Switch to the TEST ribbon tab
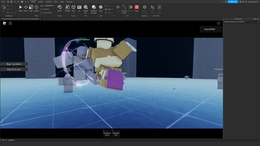Viewport: 260px width, 146px height. 56,2
